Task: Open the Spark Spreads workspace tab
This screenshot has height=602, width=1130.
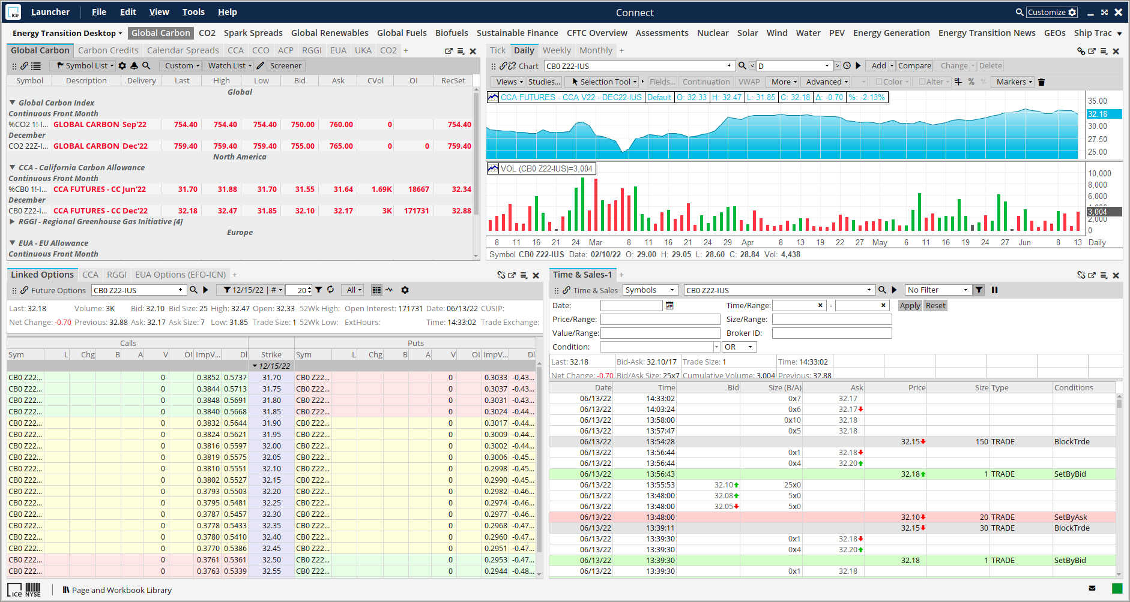Action: click(x=253, y=33)
